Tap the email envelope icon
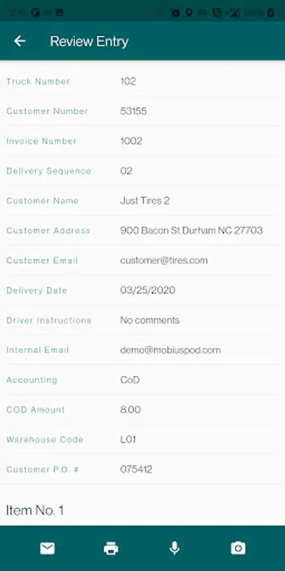The image size is (285, 571). [x=47, y=548]
